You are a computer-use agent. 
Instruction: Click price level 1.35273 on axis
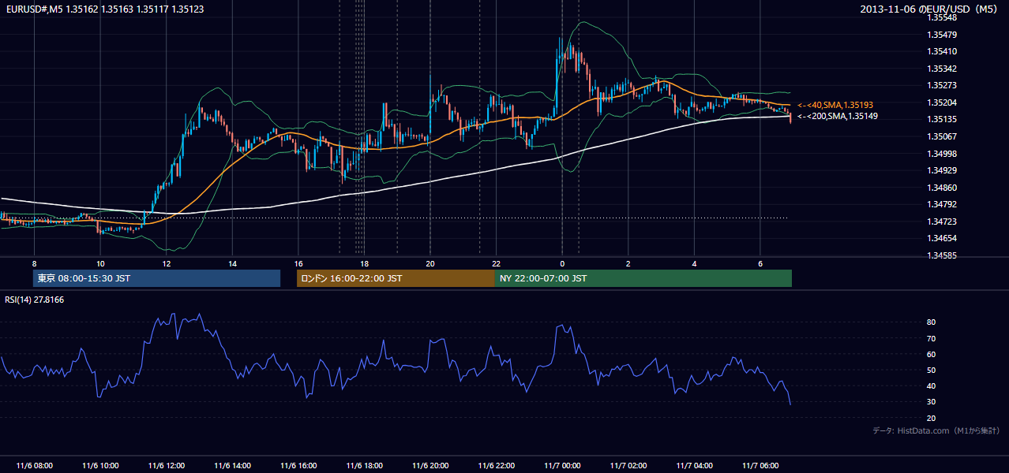942,85
